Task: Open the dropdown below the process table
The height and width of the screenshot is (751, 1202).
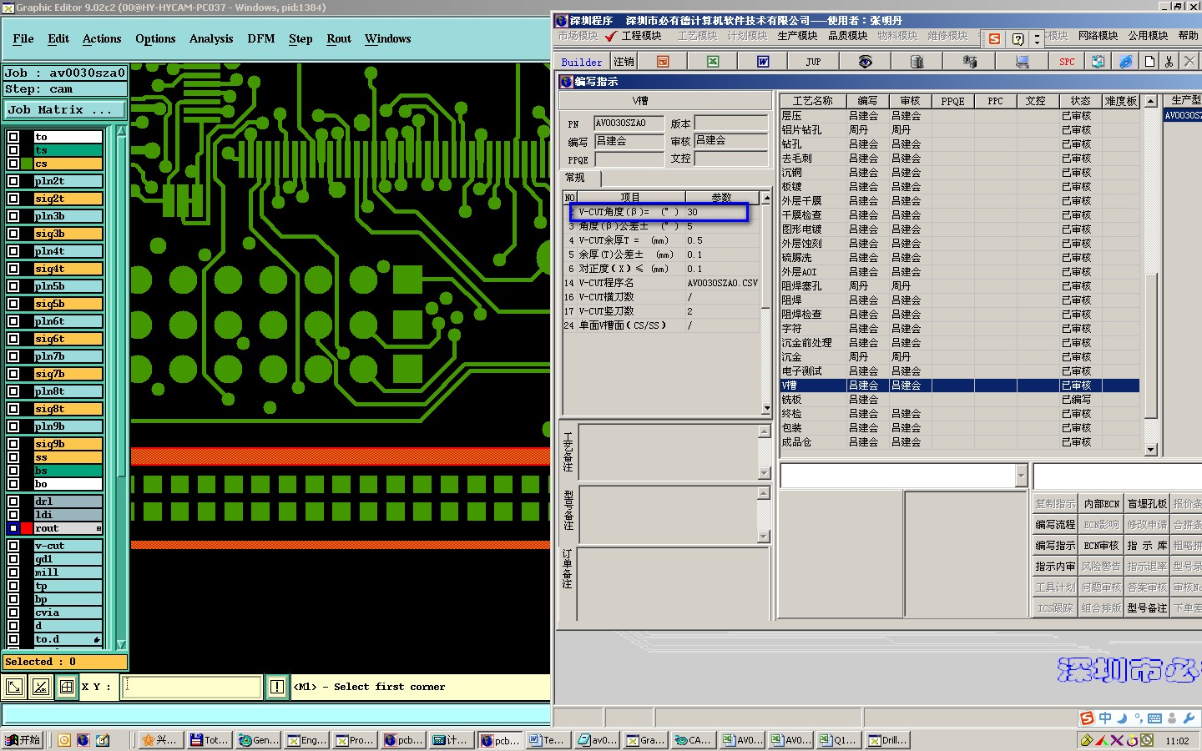Action: pos(1021,476)
